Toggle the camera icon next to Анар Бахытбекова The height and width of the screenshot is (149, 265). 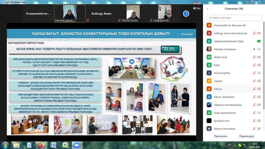pyautogui.click(x=259, y=113)
